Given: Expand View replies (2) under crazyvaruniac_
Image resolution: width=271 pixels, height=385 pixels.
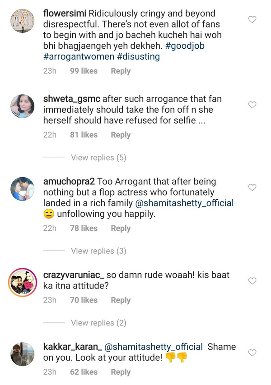Looking at the screenshot, I should point(98,323).
